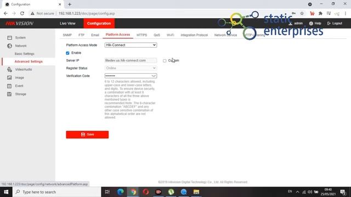Click the Hikvision logo
351x197 pixels.
[x=20, y=24]
